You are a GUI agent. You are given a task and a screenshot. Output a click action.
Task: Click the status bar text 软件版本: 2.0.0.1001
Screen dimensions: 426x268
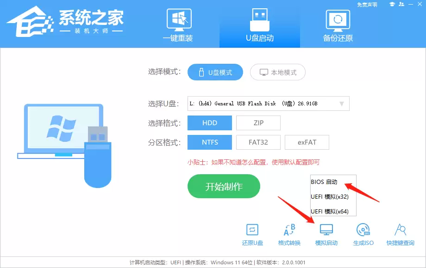coord(281,262)
